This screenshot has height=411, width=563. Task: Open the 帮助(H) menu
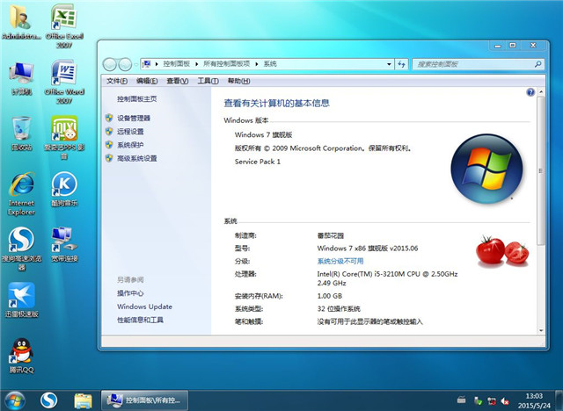click(x=238, y=81)
